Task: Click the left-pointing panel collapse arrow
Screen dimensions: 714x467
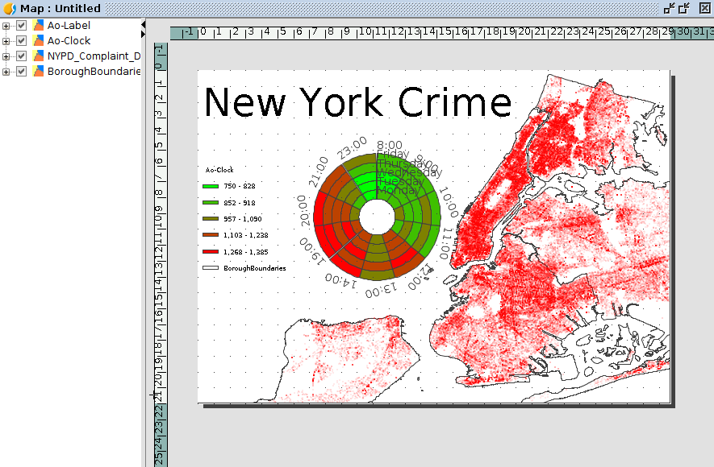Action: click(144, 25)
